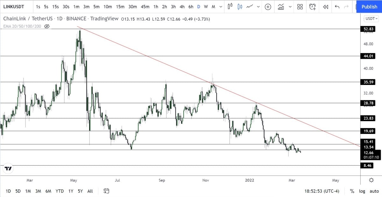Switch to the 3m interval

click(x=86, y=7)
